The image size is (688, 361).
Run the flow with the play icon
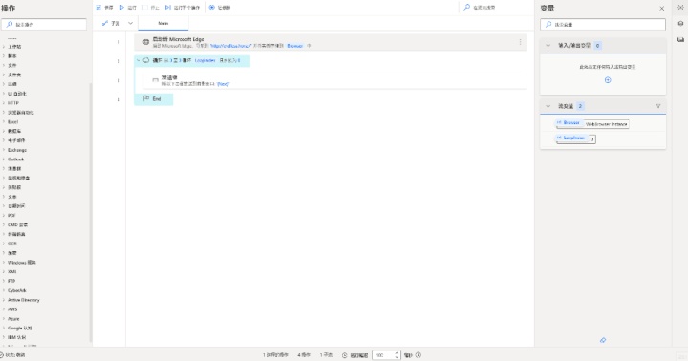[x=122, y=8]
